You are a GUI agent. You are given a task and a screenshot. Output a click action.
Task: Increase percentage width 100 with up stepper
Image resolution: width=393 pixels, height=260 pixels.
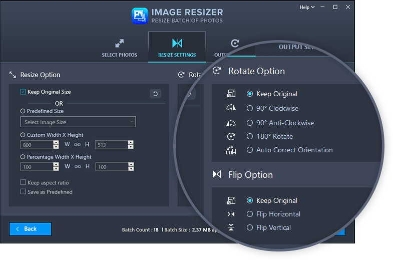coord(56,164)
